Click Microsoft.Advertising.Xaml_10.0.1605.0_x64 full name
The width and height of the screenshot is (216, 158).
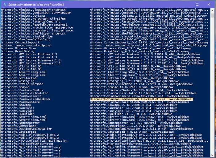139,72
